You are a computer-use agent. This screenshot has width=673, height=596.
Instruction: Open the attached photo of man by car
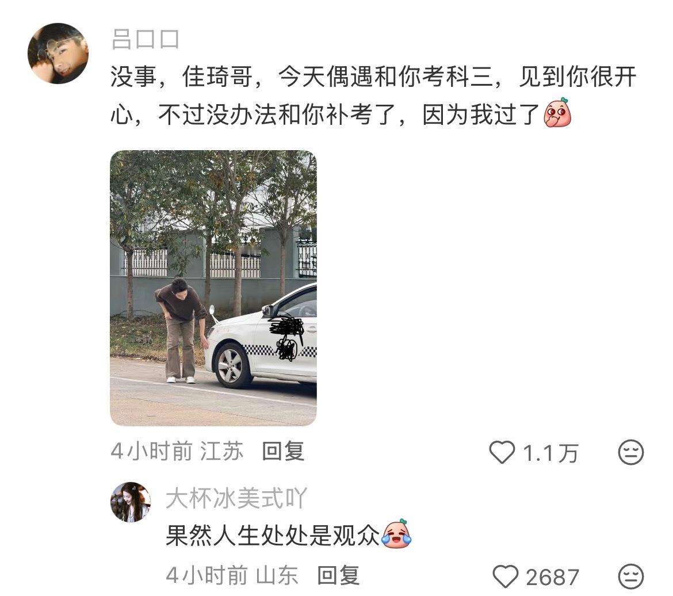(x=213, y=288)
